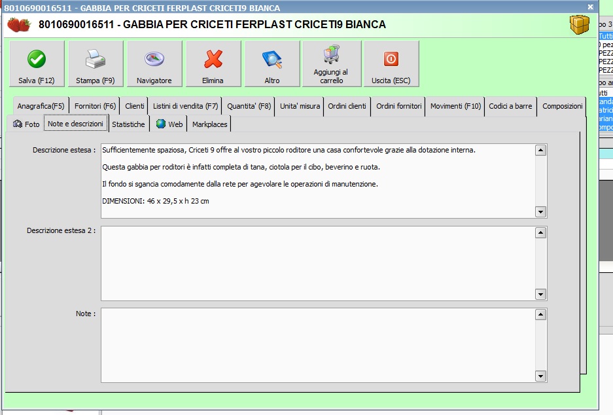Click the scroll-up arrow of the Note field
613x415 pixels.
click(540, 314)
